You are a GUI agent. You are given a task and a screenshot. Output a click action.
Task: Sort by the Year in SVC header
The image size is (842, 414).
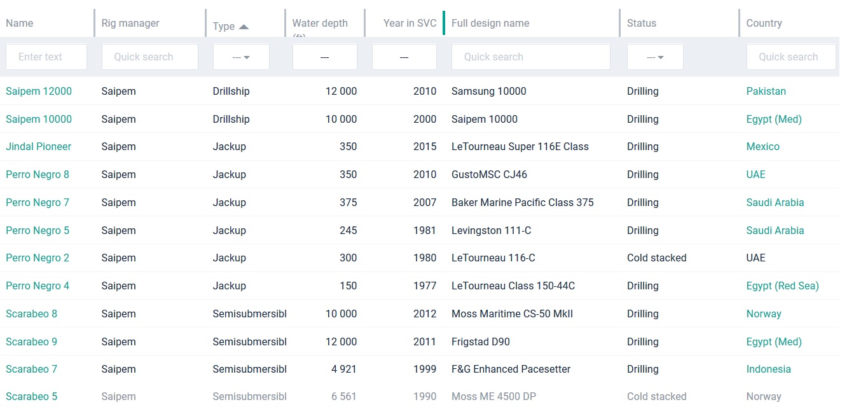coord(410,24)
